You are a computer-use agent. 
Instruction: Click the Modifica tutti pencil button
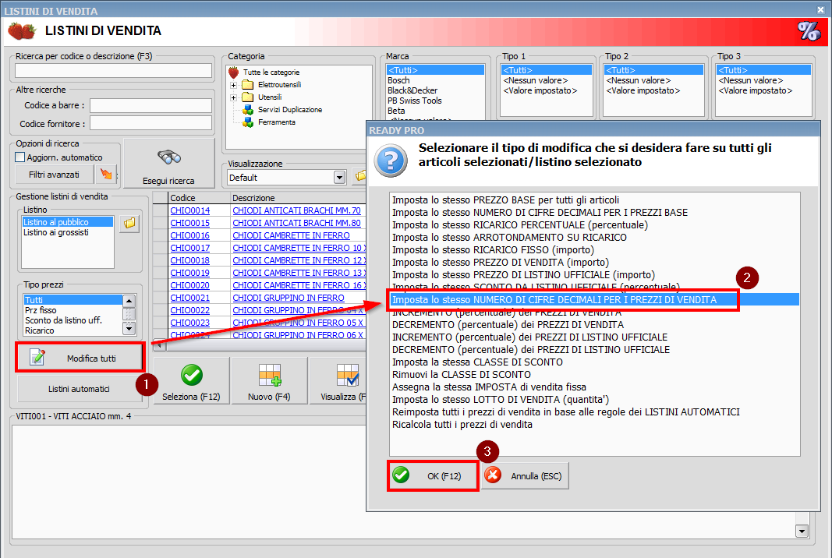(x=80, y=358)
